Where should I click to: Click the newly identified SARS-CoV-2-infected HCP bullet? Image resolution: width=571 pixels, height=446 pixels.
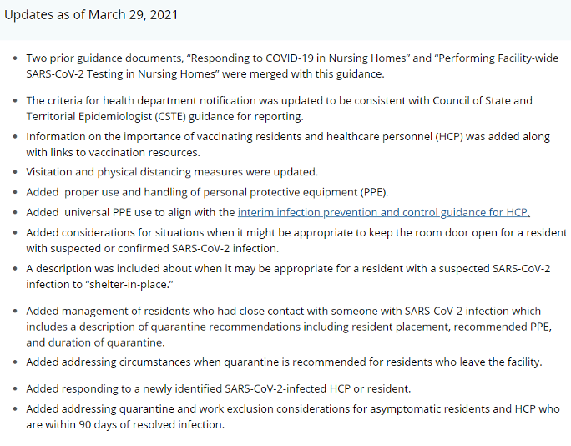click(x=219, y=388)
